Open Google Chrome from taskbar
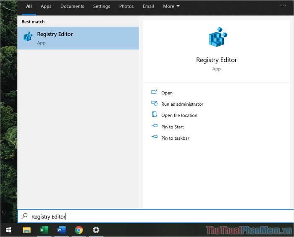 pos(79,230)
